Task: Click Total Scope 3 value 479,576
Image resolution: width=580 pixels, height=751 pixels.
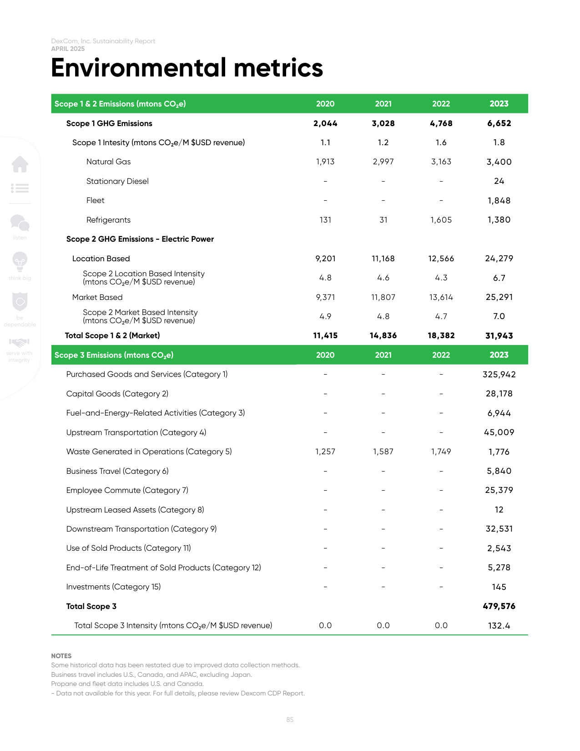Action: 499,606
